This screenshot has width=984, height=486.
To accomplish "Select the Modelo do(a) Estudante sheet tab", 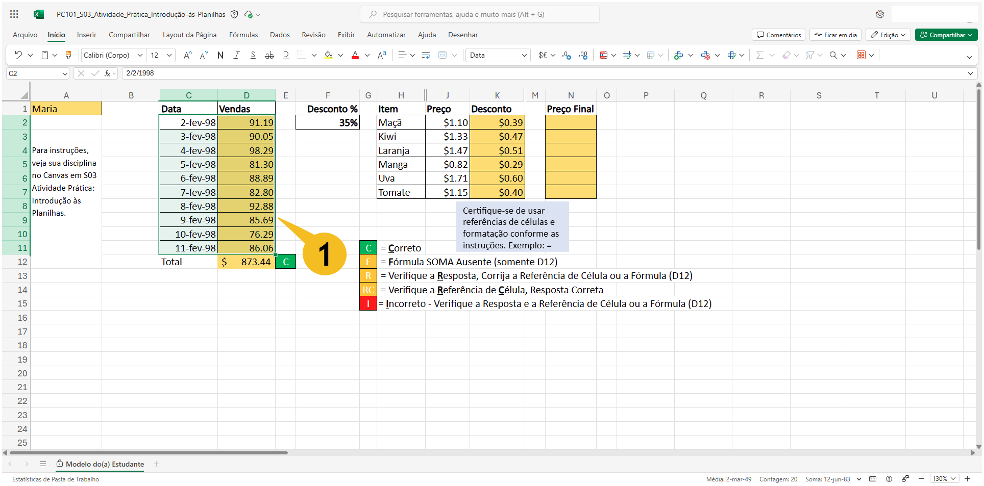I will click(100, 464).
